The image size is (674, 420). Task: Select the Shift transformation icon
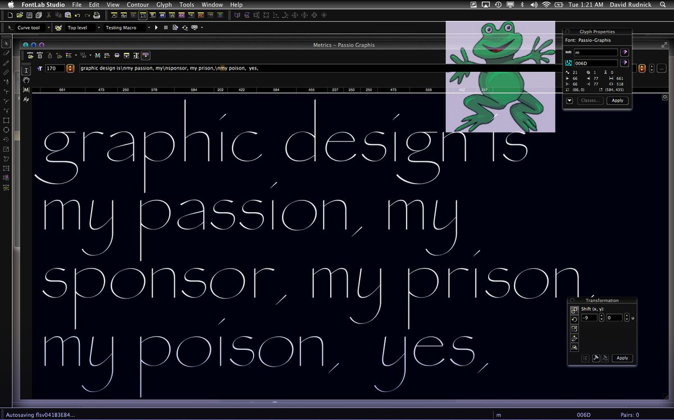coord(575,311)
